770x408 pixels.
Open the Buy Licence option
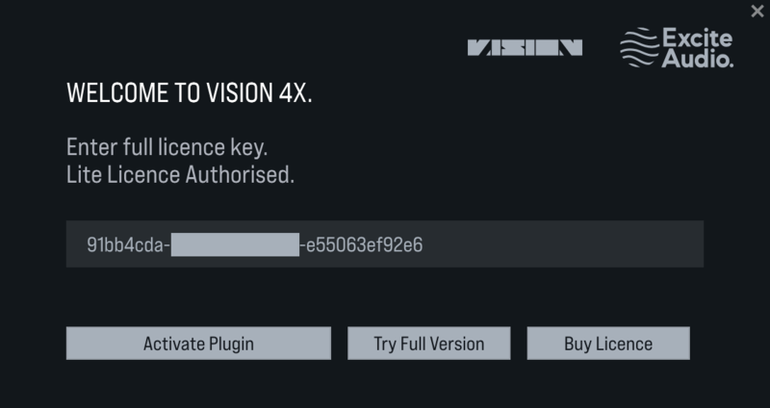click(x=607, y=344)
